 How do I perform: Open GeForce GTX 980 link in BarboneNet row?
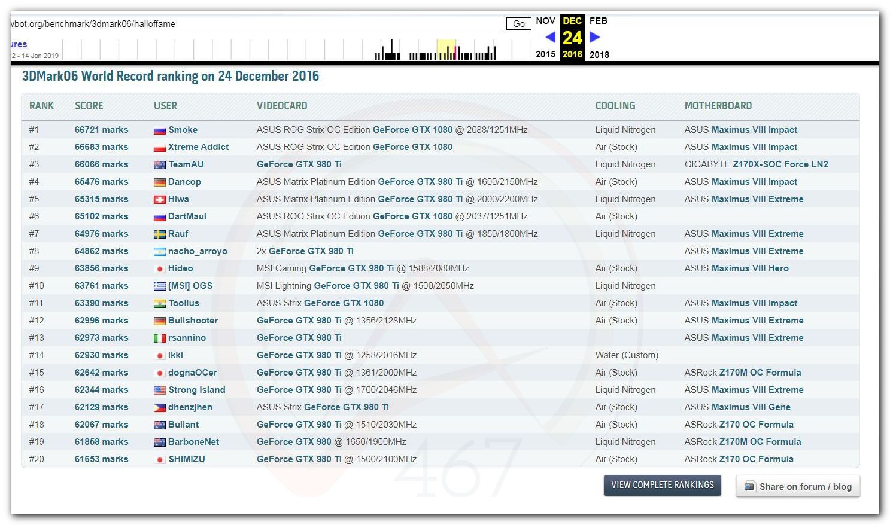click(294, 442)
